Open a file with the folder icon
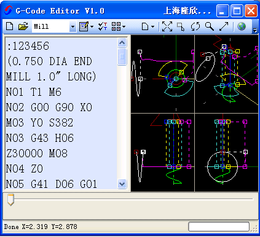The width and height of the screenshot is (260, 237). click(x=23, y=26)
